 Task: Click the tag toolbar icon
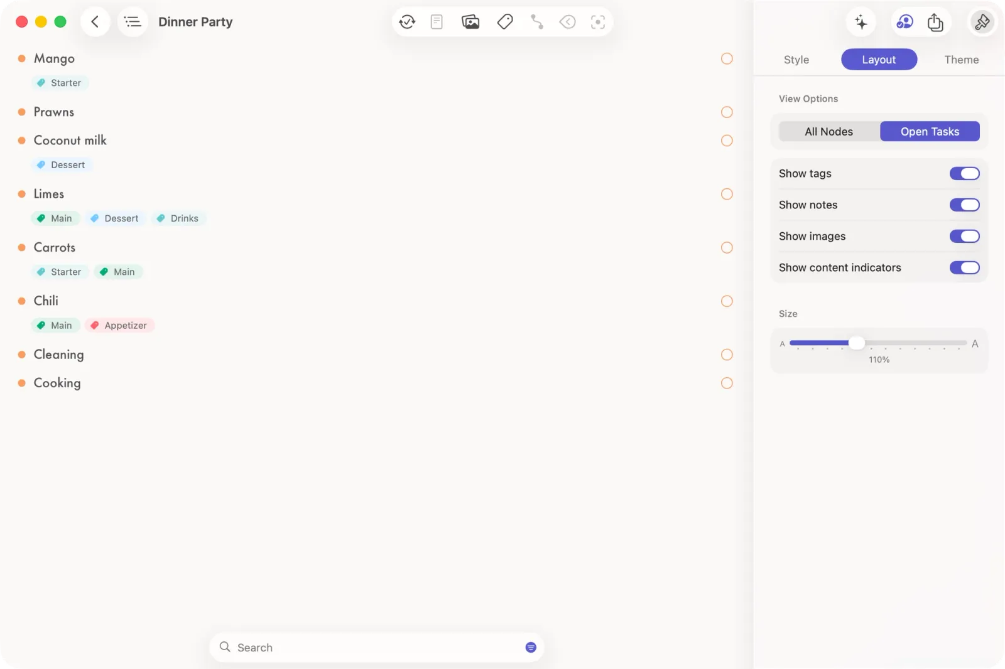point(504,22)
